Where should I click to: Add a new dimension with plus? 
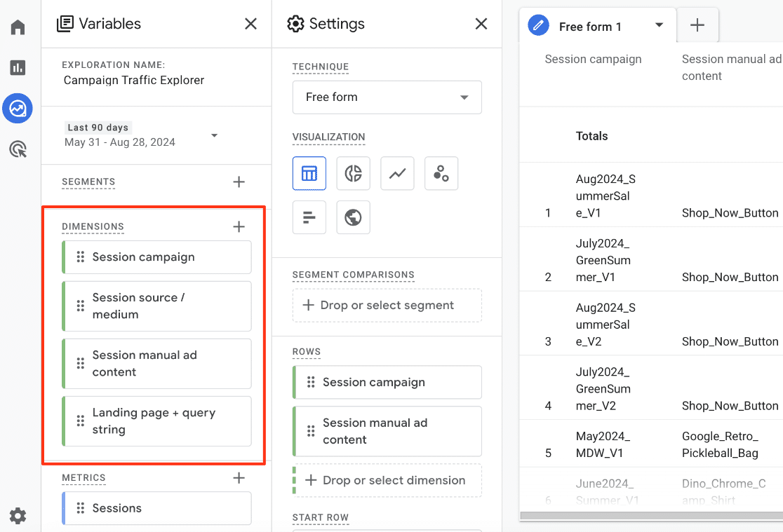tap(239, 226)
